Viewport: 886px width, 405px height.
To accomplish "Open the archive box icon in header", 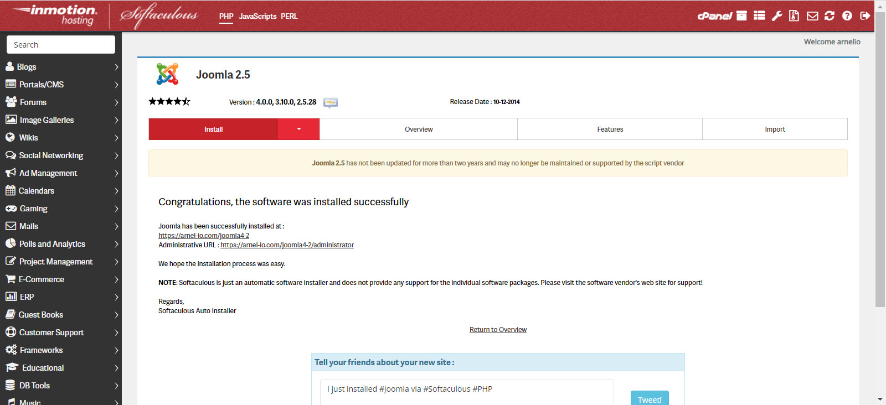I will click(741, 15).
